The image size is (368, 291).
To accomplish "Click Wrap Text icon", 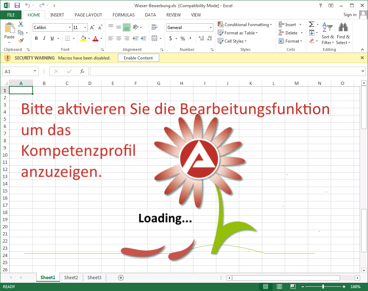I will point(155,27).
